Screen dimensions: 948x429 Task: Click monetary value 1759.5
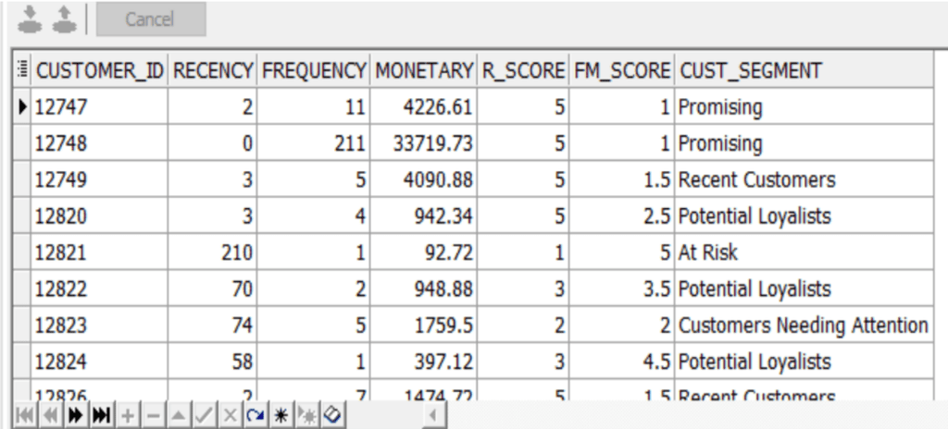tap(423, 325)
